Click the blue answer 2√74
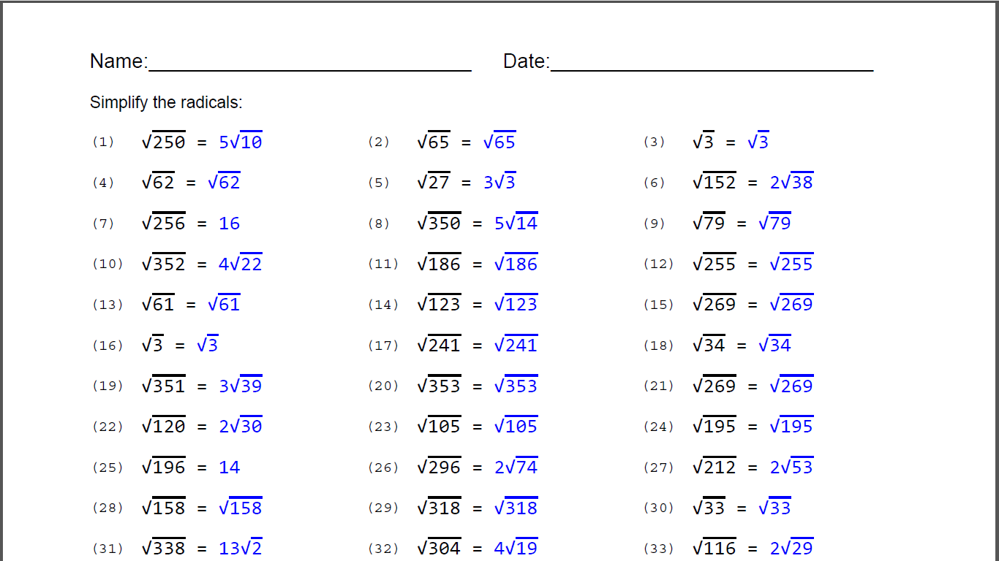This screenshot has width=999, height=561. pyautogui.click(x=516, y=467)
